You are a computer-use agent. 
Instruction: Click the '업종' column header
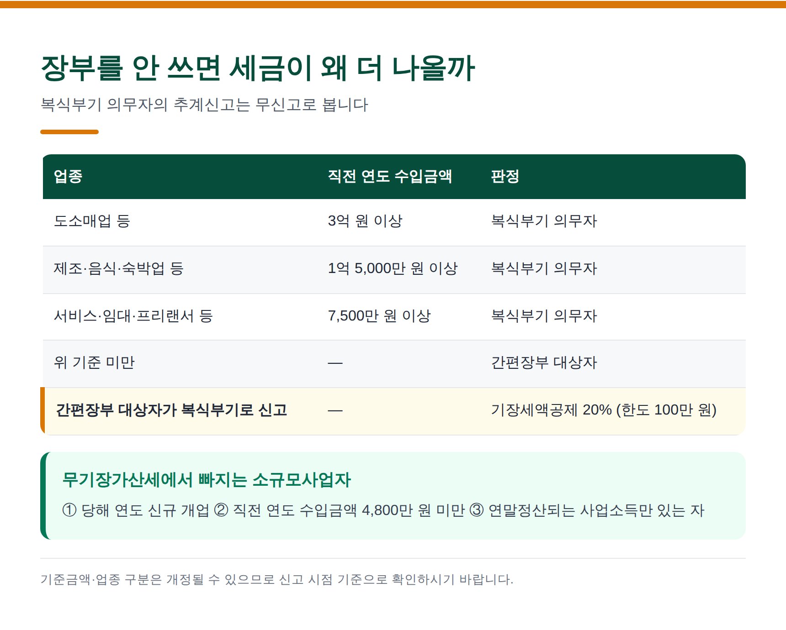coord(68,176)
